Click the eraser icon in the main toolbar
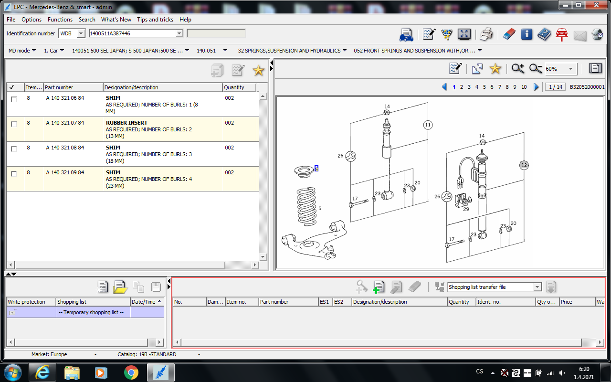Viewport: 611px width, 382px height. click(509, 34)
